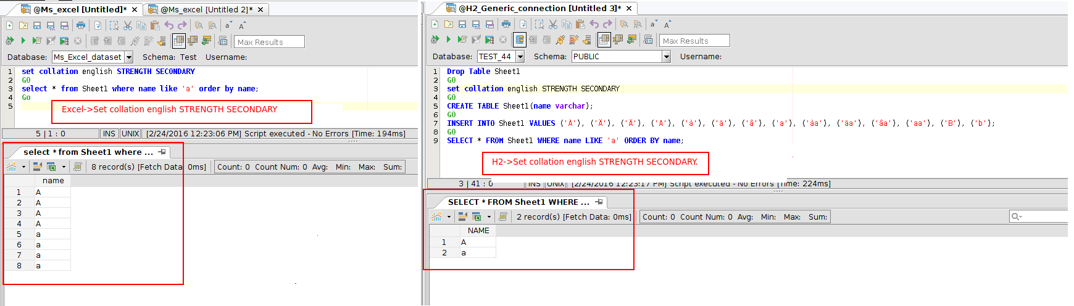Open Database dropdown showing Ms_Excel_dataset
The image size is (1074, 306).
129,57
